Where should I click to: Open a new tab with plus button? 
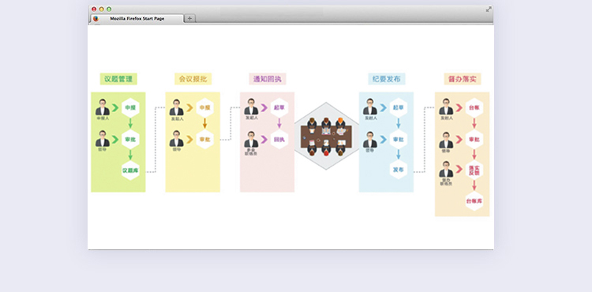click(x=190, y=18)
